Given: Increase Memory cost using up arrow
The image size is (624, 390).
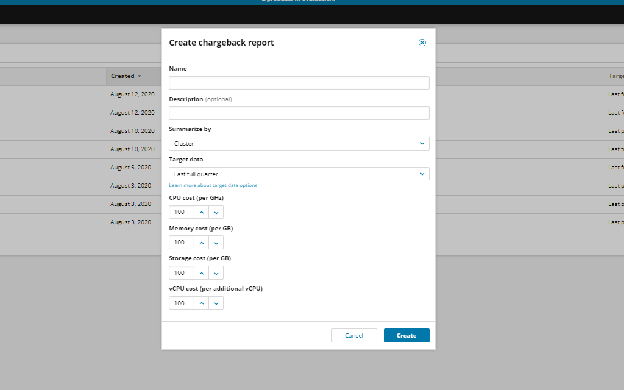Looking at the screenshot, I should pos(201,243).
